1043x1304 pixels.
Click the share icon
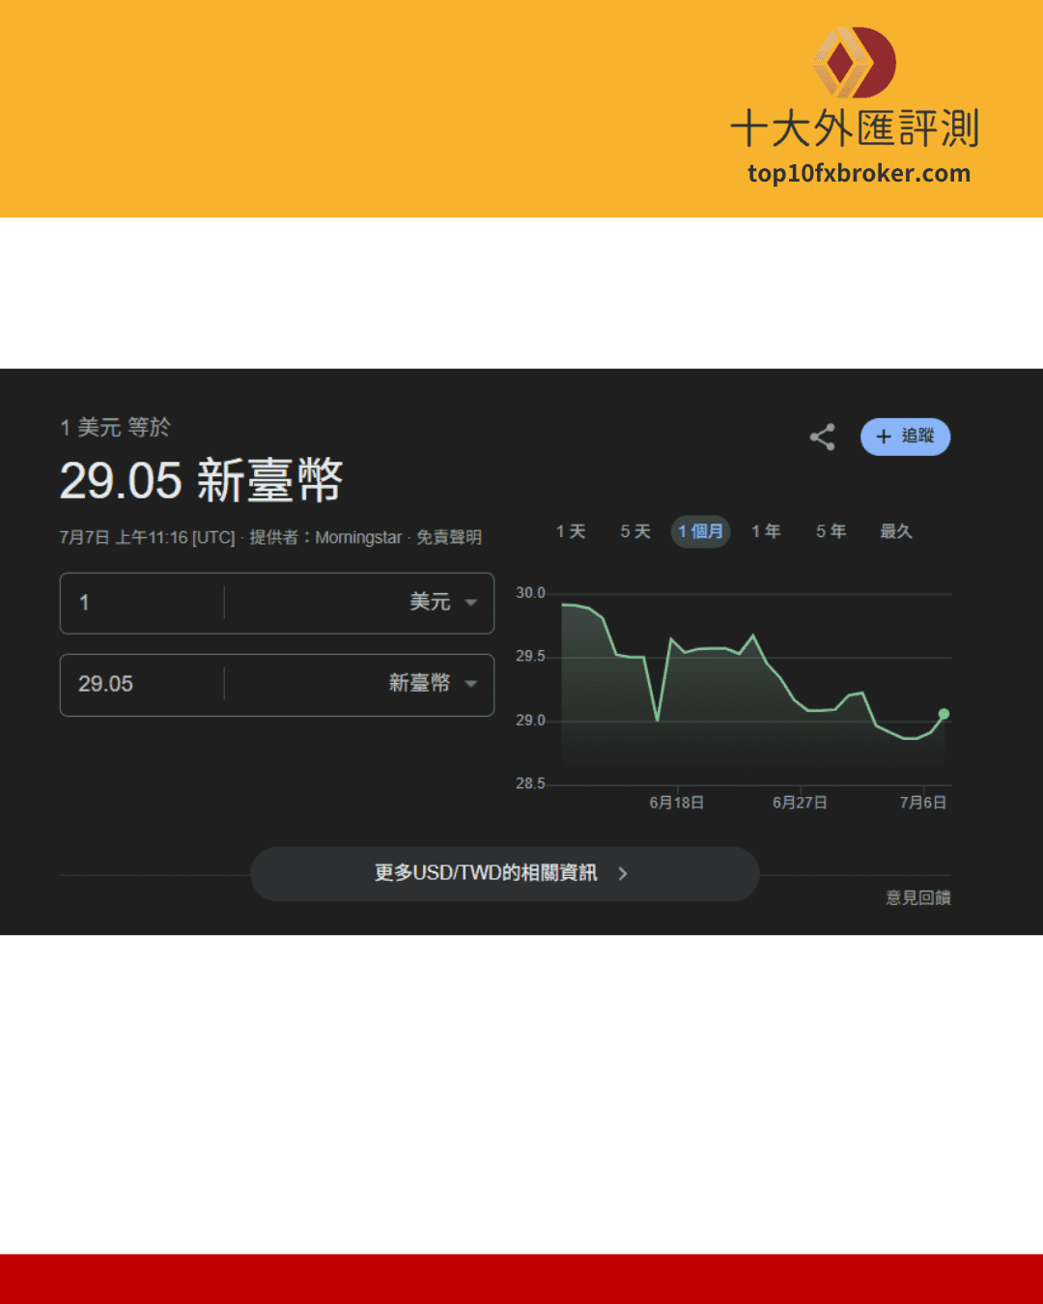click(822, 437)
